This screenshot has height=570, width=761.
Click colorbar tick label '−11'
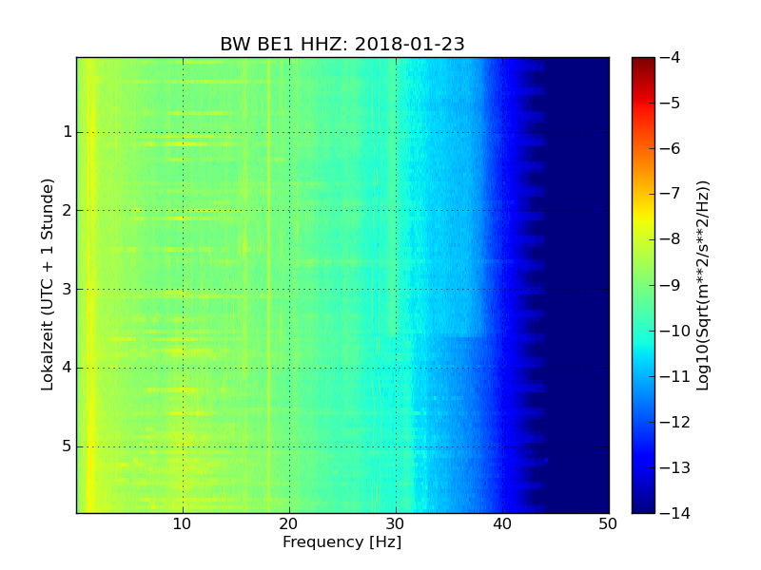(675, 376)
